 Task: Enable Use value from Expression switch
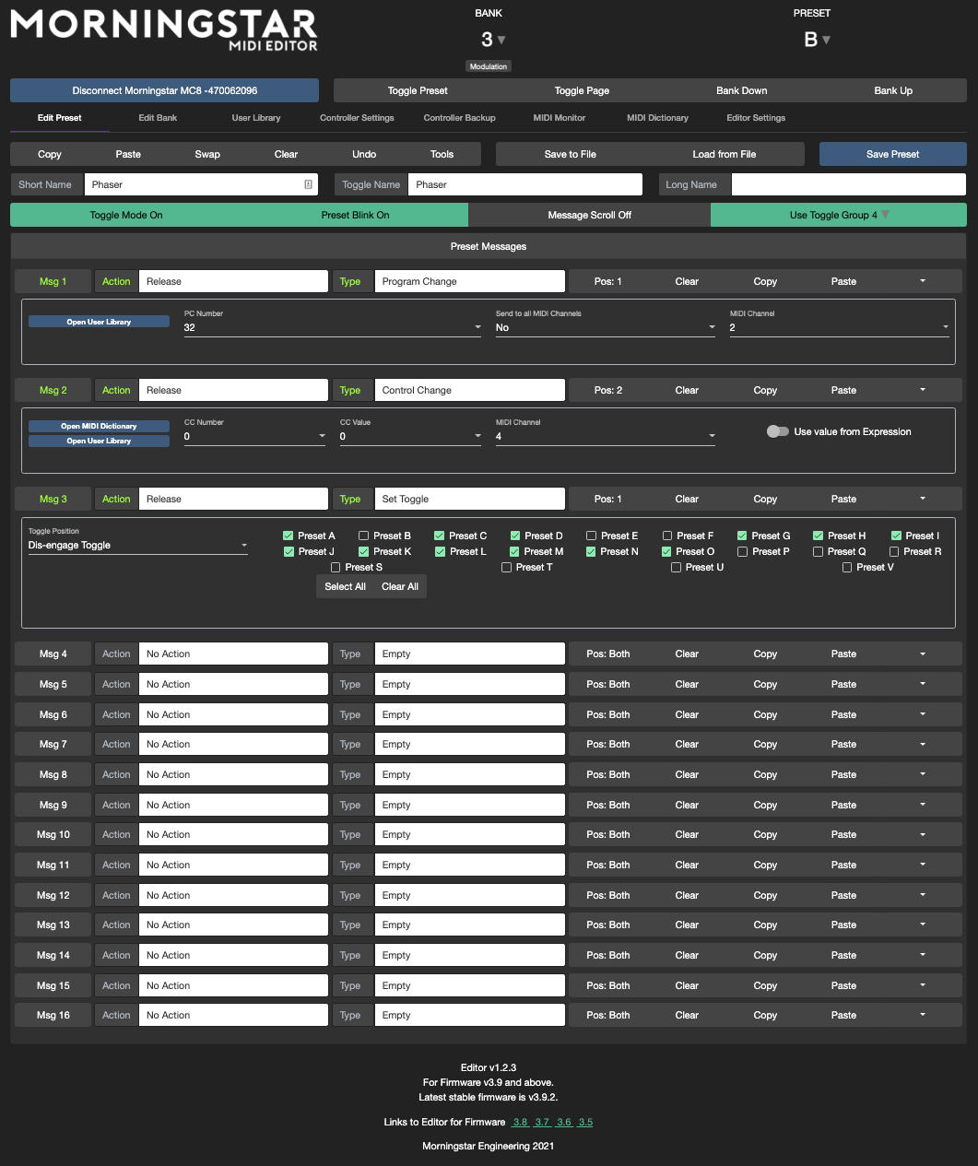pyautogui.click(x=777, y=431)
